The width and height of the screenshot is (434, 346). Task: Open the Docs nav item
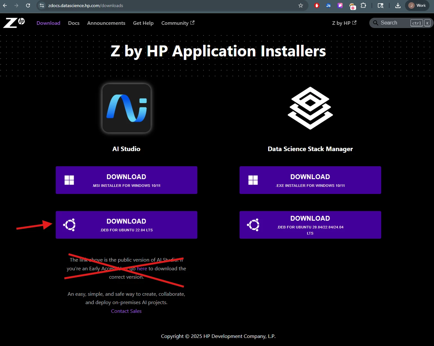74,23
